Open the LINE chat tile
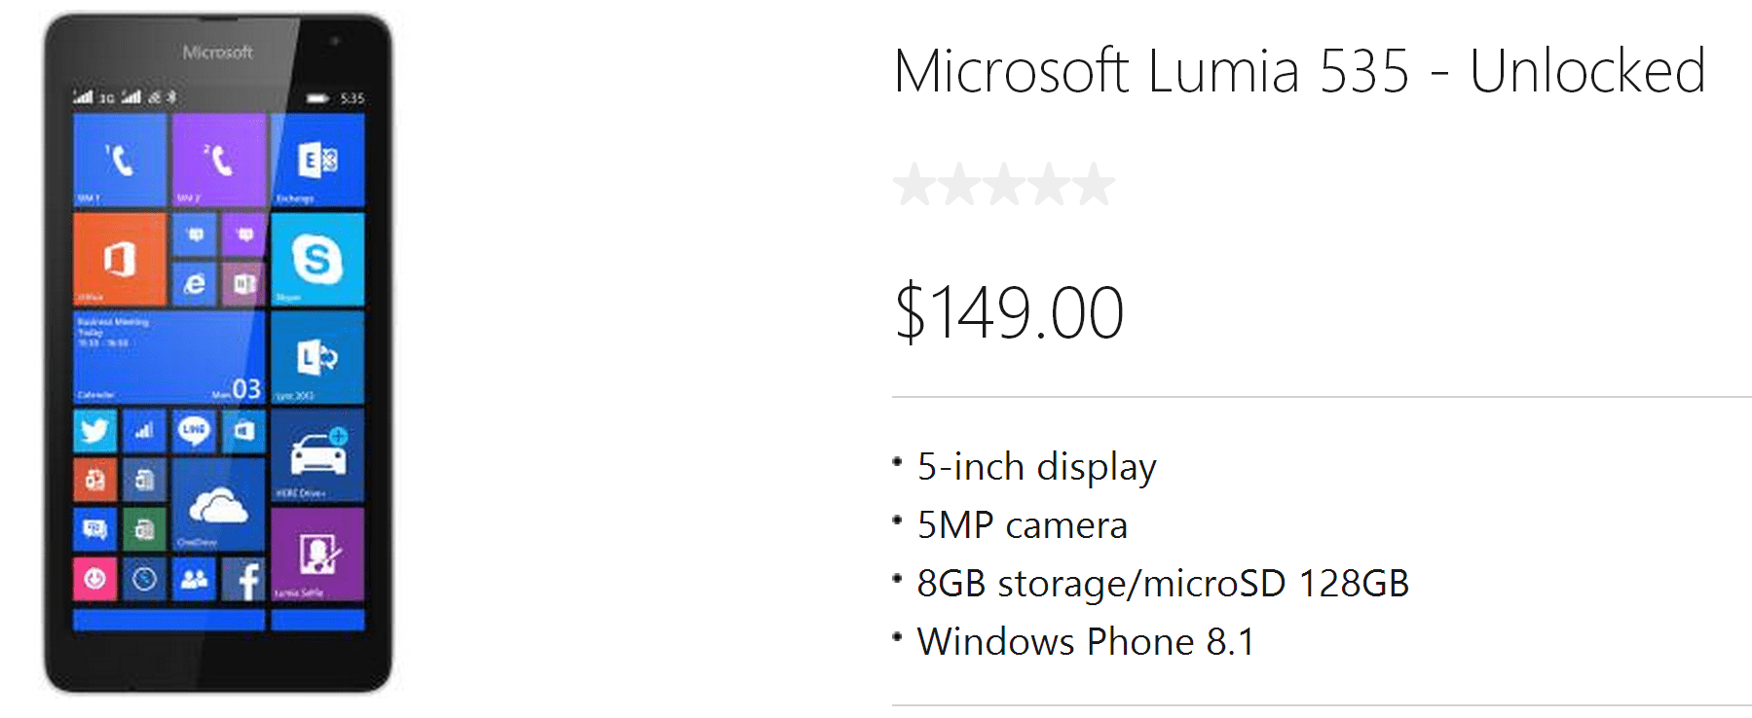This screenshot has width=1752, height=718. tap(194, 431)
